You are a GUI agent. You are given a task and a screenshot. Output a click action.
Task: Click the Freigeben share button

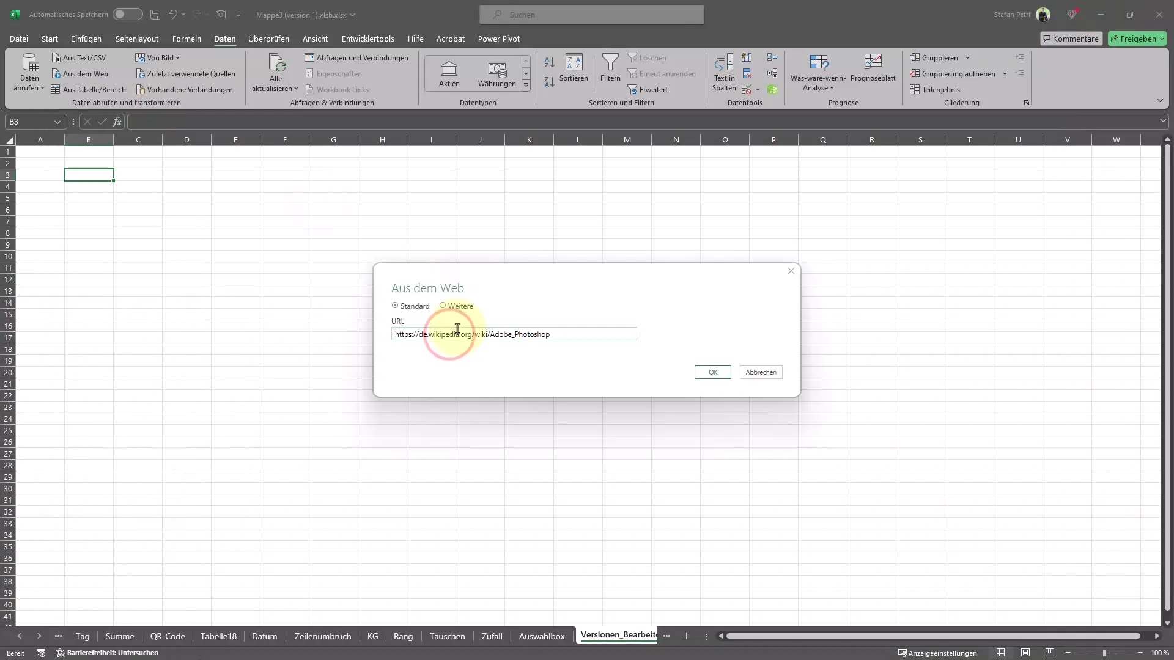tap(1137, 38)
